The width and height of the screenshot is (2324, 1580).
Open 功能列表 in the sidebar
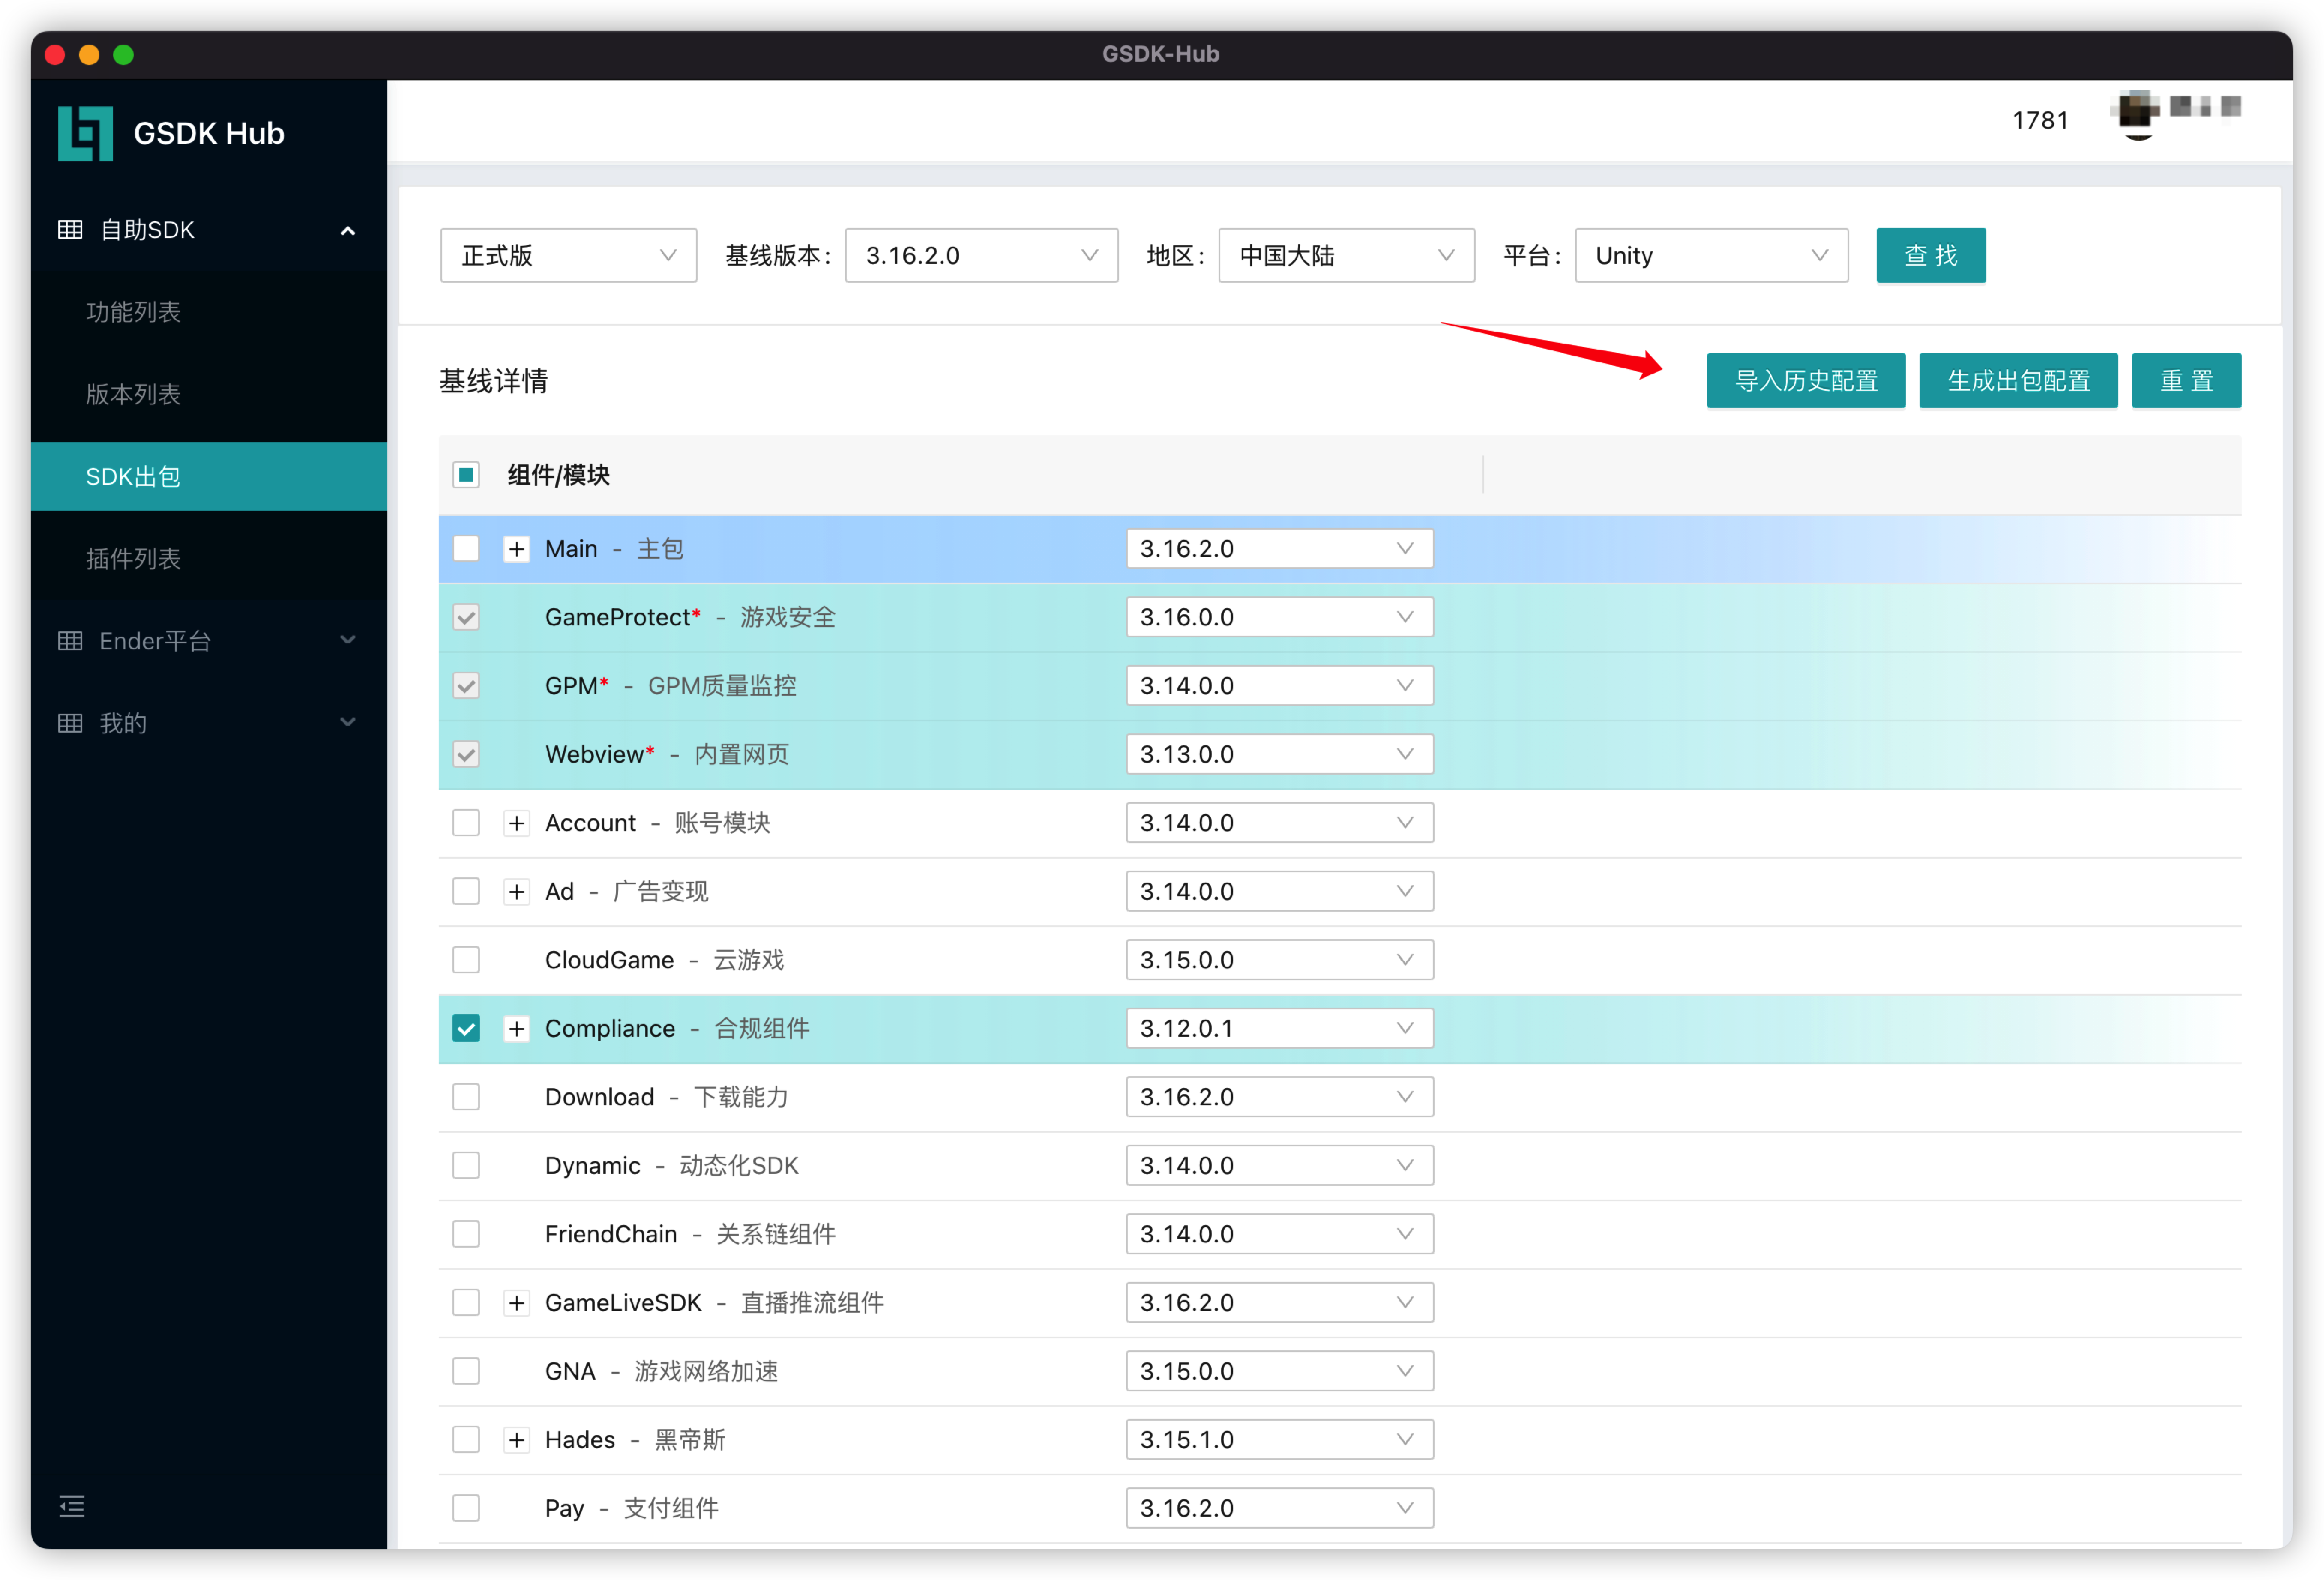209,312
